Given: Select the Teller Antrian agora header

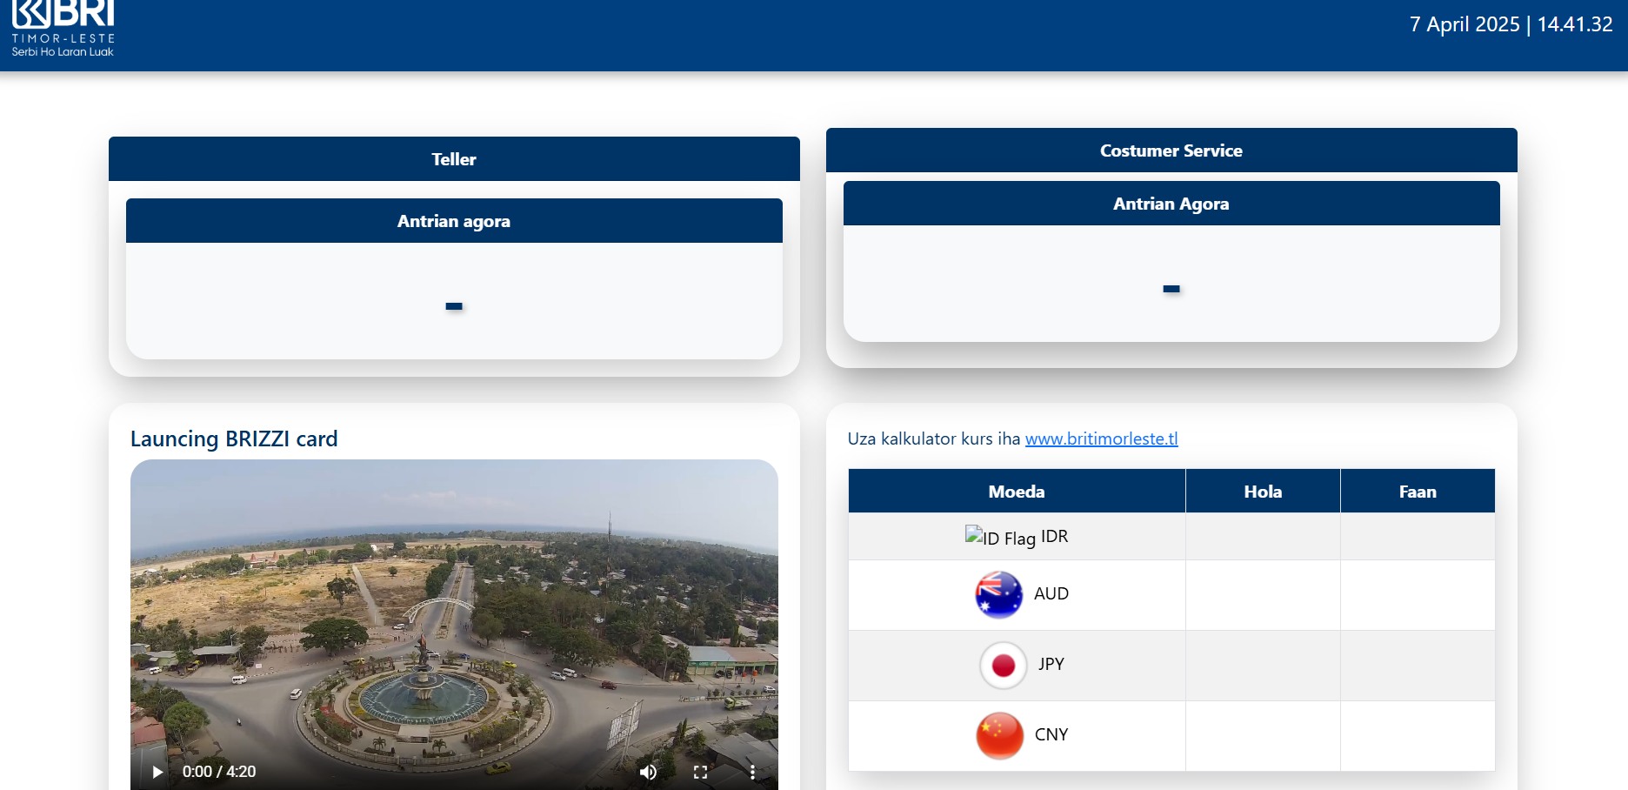Looking at the screenshot, I should pos(454,221).
